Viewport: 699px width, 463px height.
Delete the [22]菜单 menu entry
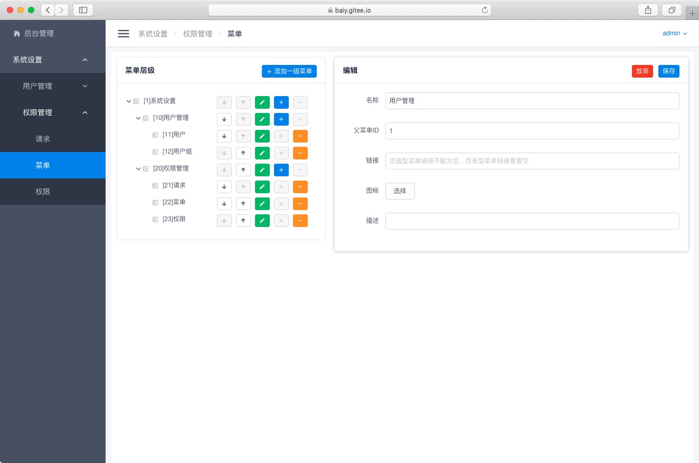point(300,204)
